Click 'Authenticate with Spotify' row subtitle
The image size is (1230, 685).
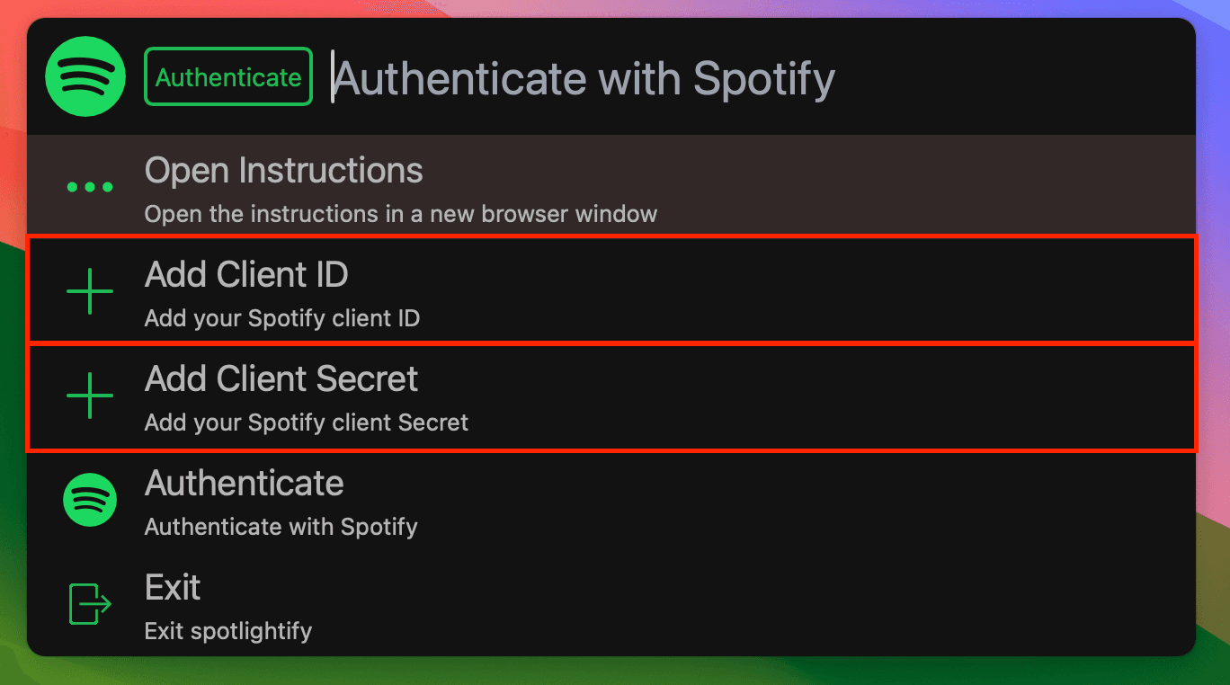pyautogui.click(x=281, y=527)
